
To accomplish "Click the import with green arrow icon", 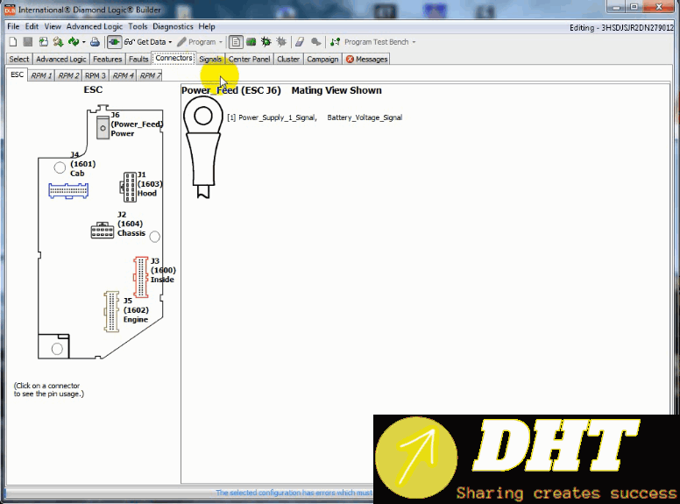I will tap(58, 42).
